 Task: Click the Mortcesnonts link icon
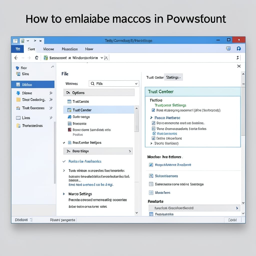(154, 133)
